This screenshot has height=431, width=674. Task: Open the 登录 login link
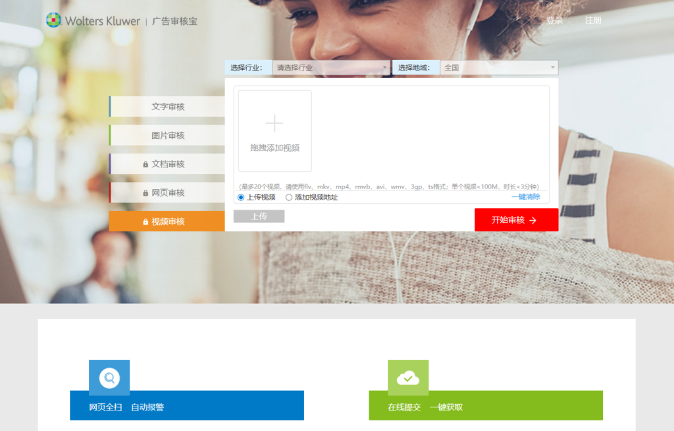pos(554,20)
